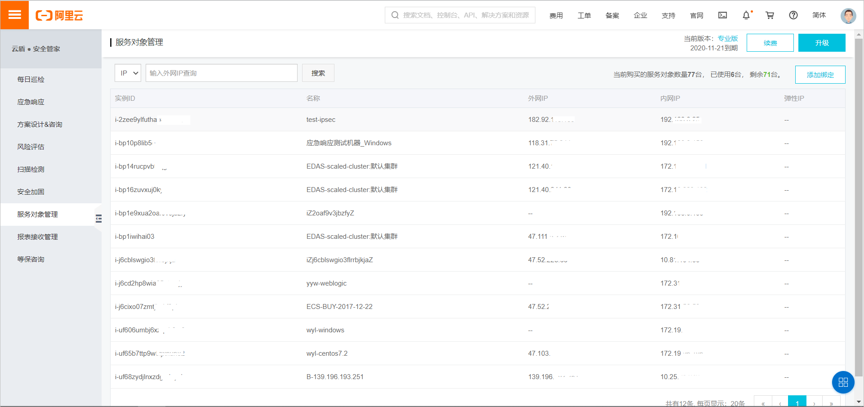Click the ECS-BUY-2017-12-22 name cell

pyautogui.click(x=339, y=307)
